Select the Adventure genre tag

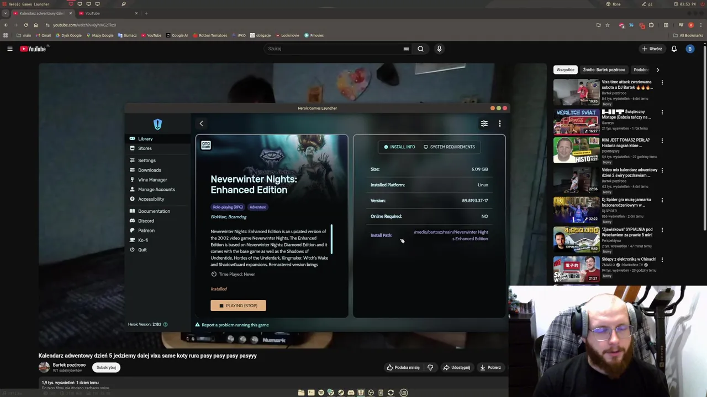(x=258, y=207)
